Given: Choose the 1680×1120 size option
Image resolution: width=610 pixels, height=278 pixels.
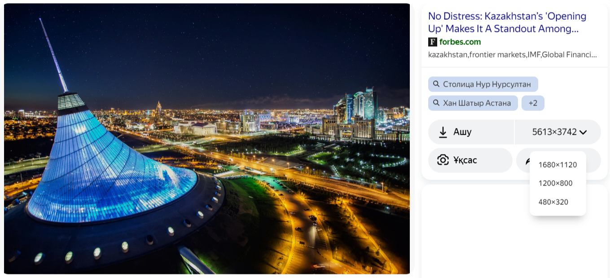Looking at the screenshot, I should click(557, 165).
